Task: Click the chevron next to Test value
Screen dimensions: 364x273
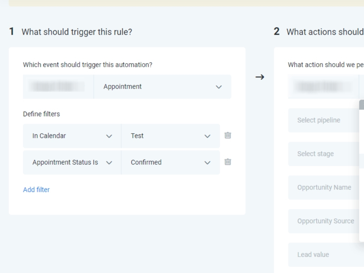Action: [x=207, y=136]
